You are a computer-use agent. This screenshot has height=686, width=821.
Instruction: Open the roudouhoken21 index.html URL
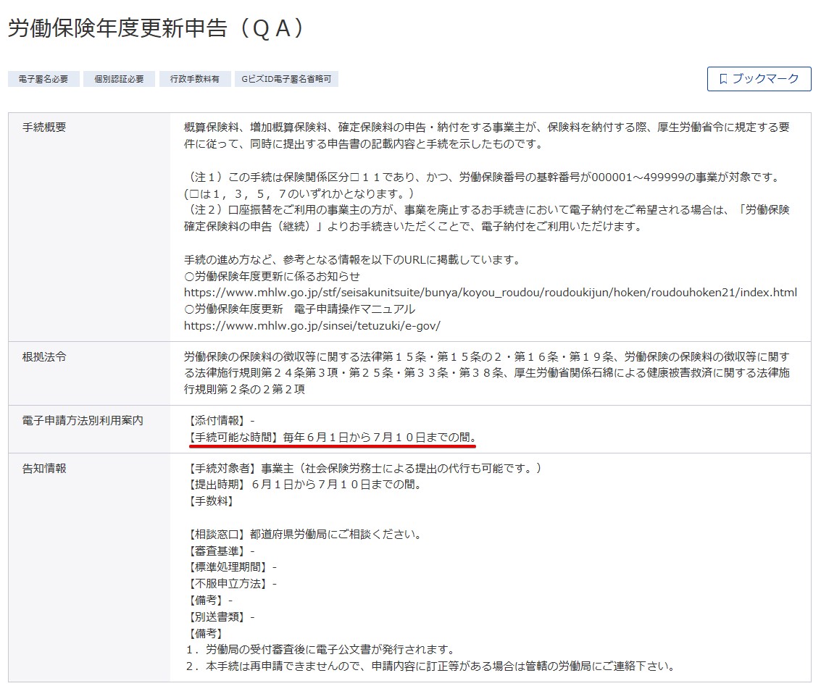pos(490,293)
